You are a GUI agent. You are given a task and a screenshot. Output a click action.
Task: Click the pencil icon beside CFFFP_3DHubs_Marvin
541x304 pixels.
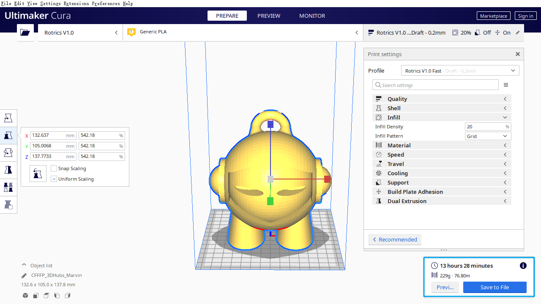[24, 275]
